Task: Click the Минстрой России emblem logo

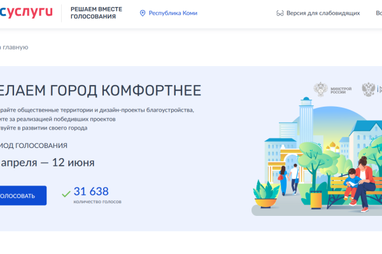Action: coord(323,89)
